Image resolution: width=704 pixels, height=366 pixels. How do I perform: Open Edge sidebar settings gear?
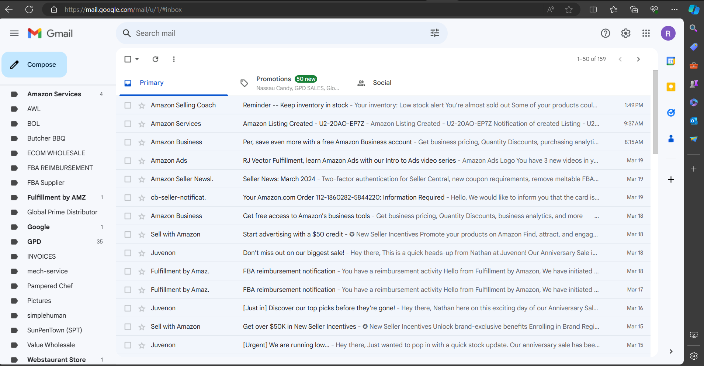[x=694, y=356]
